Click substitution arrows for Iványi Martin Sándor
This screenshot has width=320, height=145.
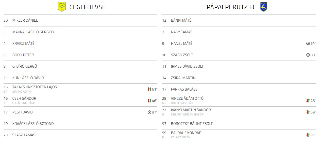pyautogui.click(x=308, y=112)
